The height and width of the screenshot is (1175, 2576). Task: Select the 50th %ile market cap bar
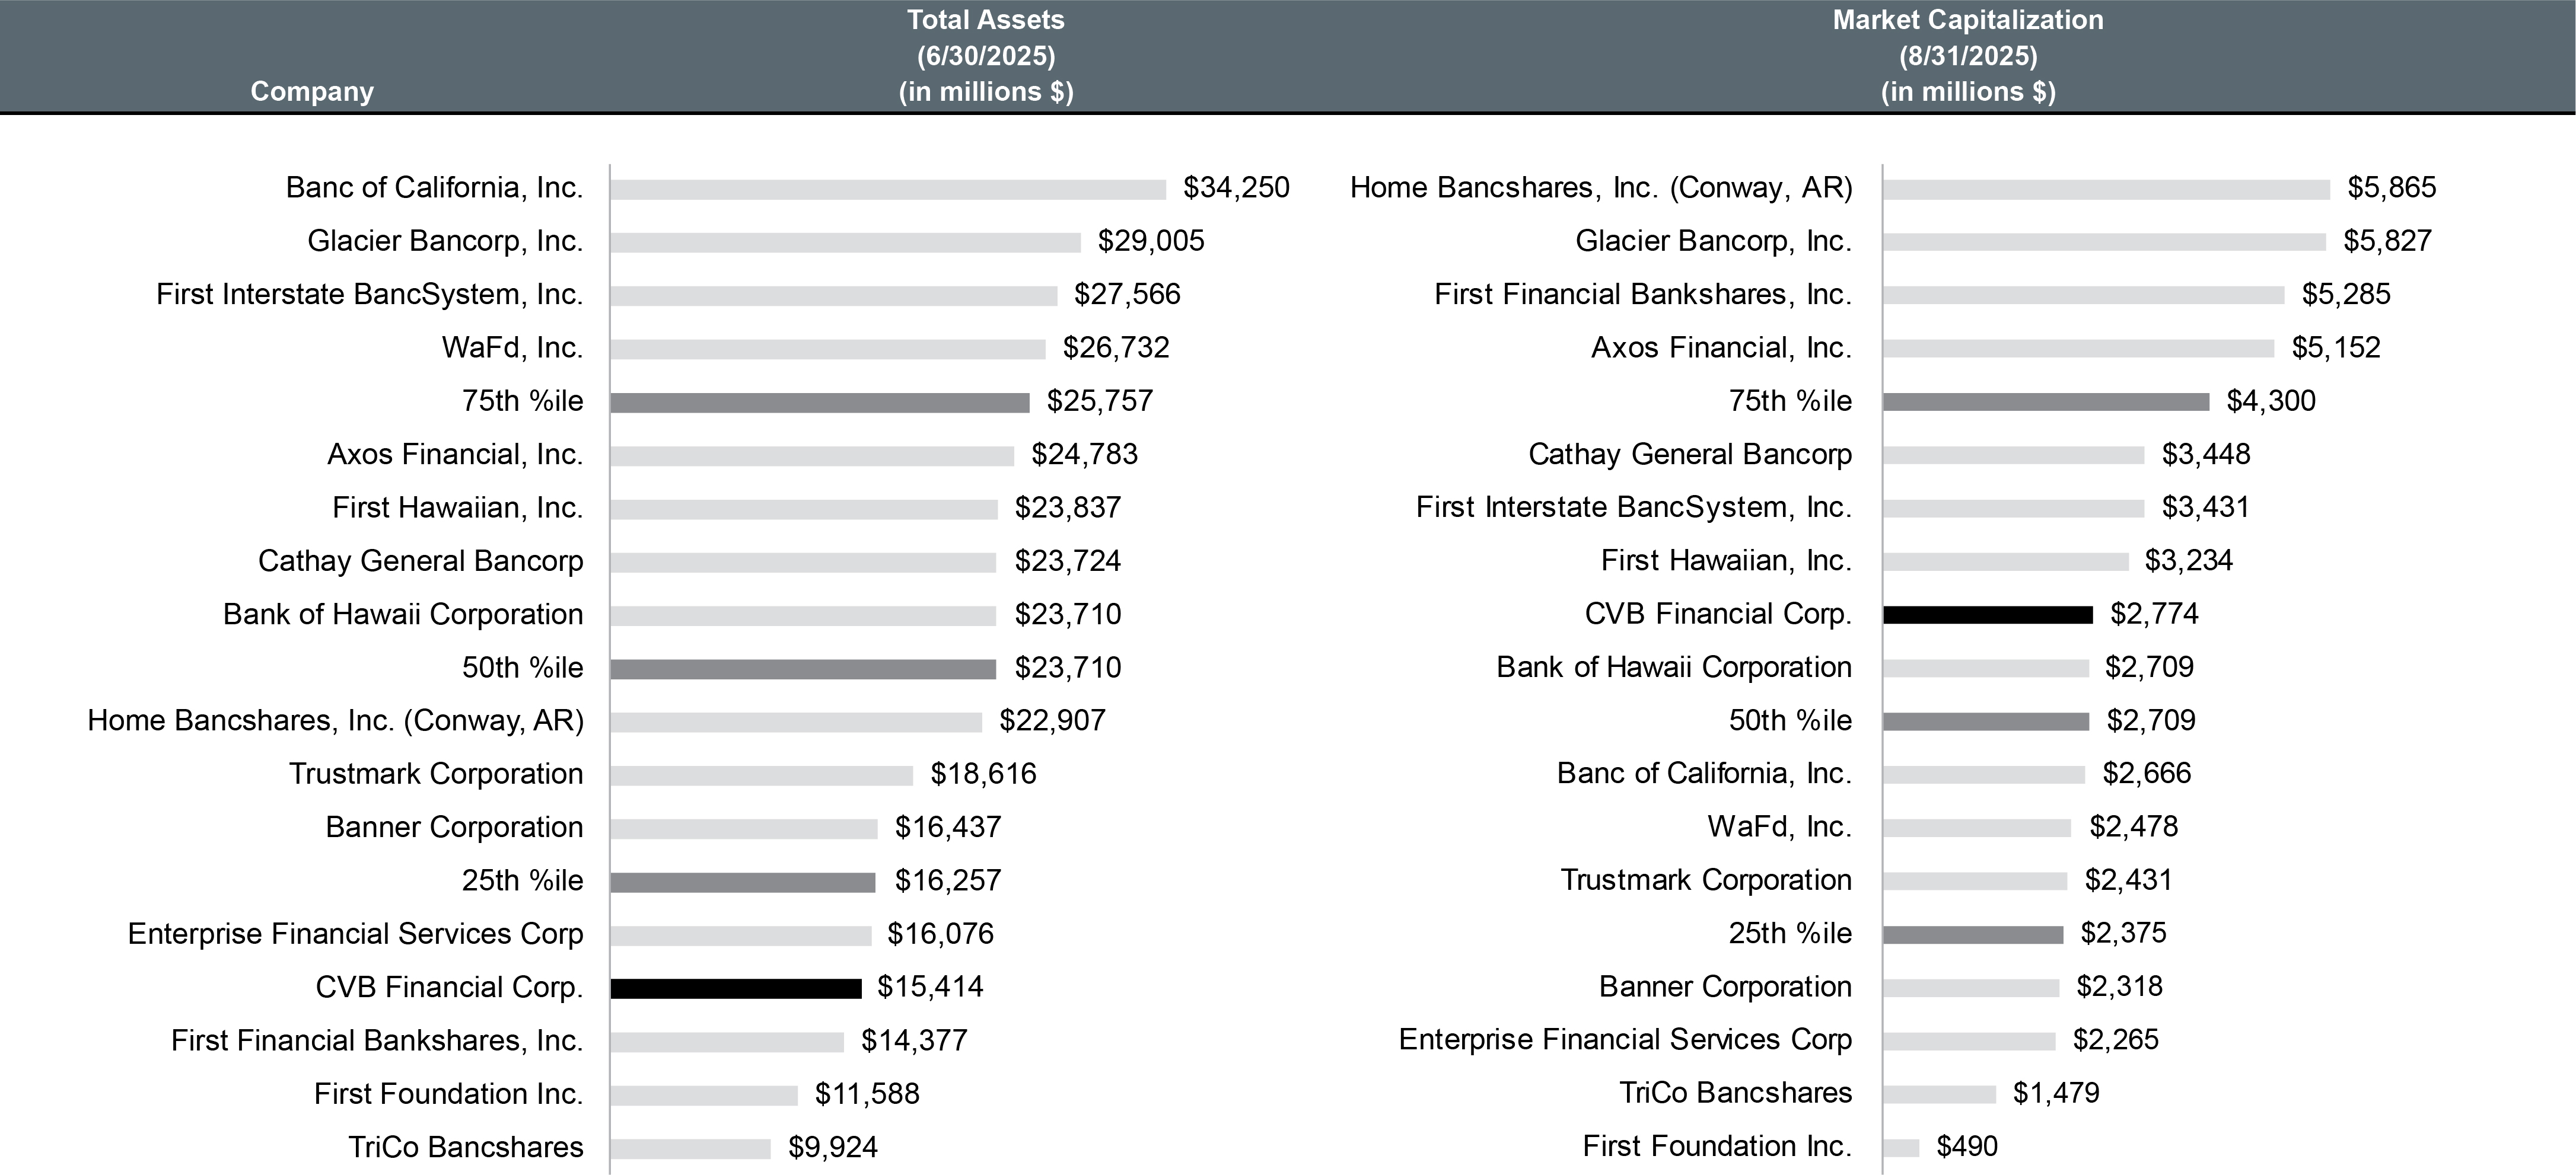tap(1985, 721)
